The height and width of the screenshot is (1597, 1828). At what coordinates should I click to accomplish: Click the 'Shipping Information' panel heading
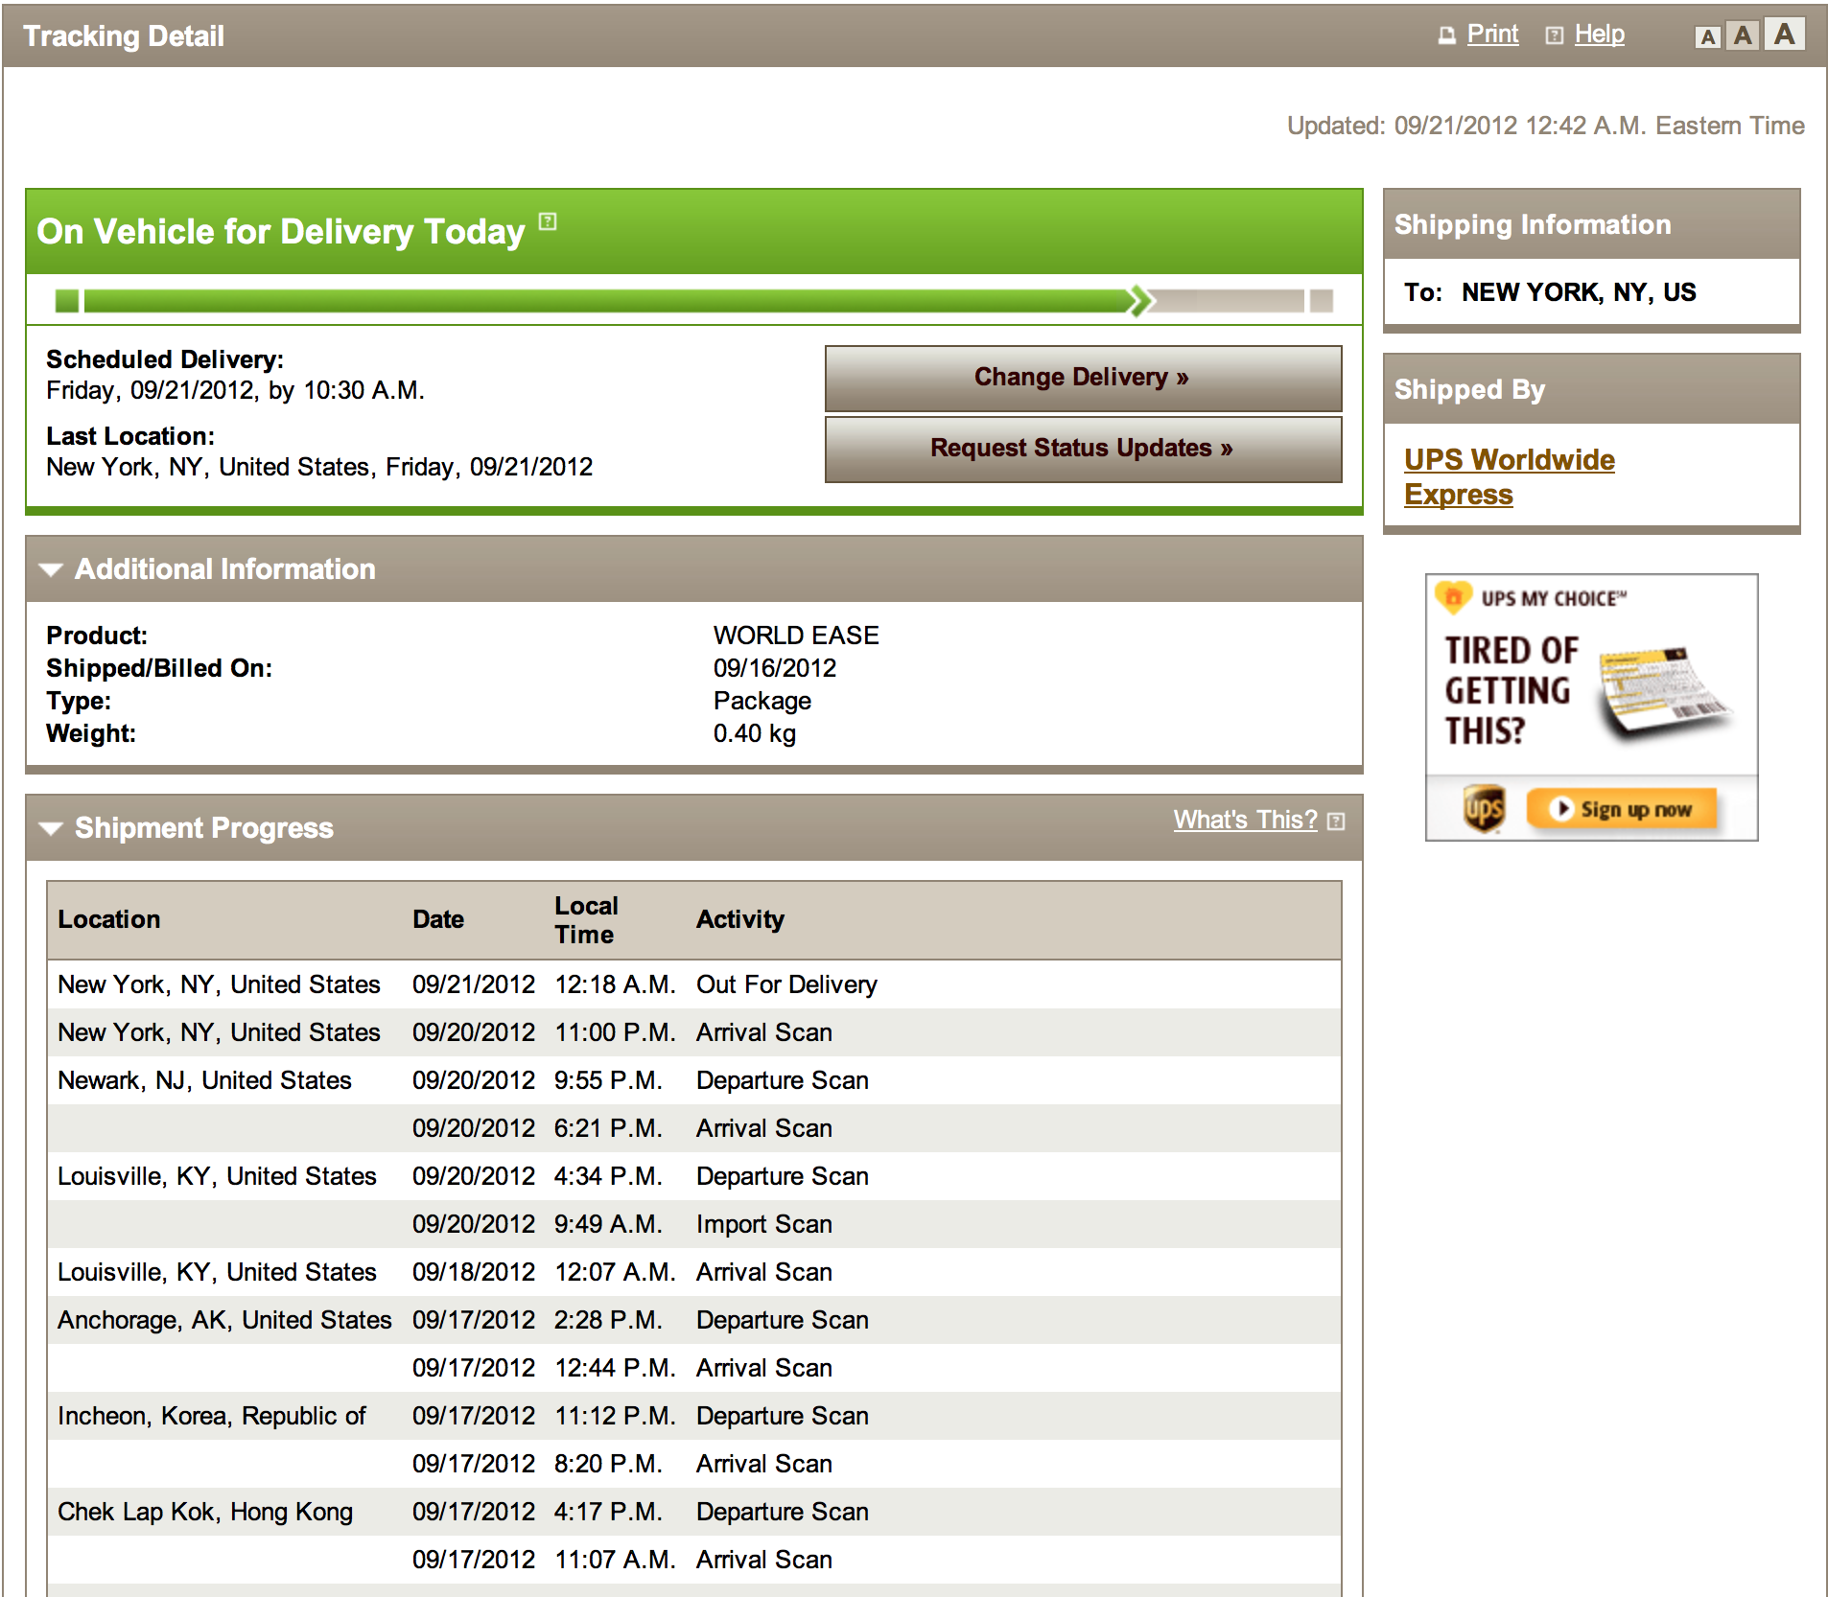coord(1533,224)
